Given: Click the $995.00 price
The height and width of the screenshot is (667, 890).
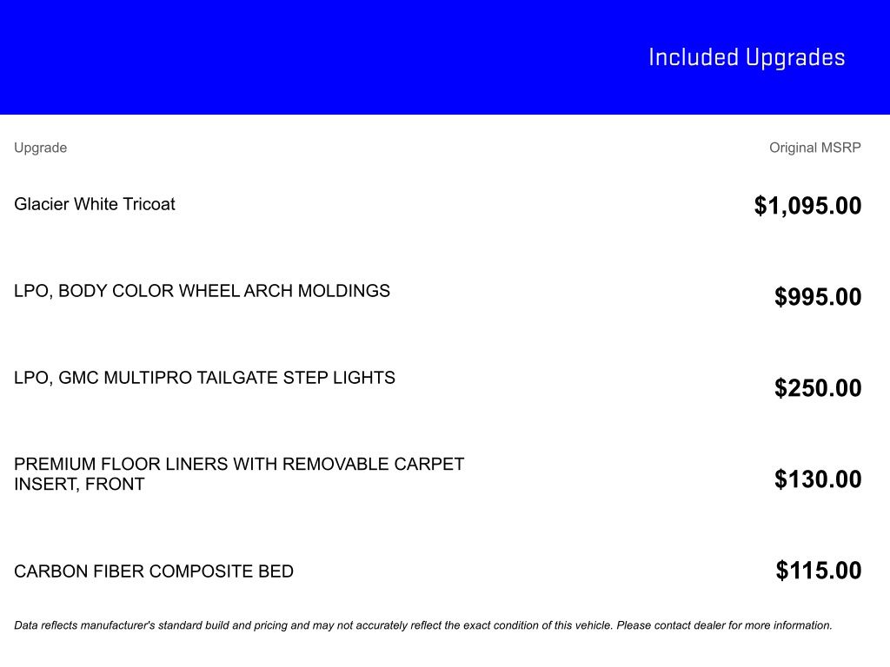Looking at the screenshot, I should click(x=818, y=297).
